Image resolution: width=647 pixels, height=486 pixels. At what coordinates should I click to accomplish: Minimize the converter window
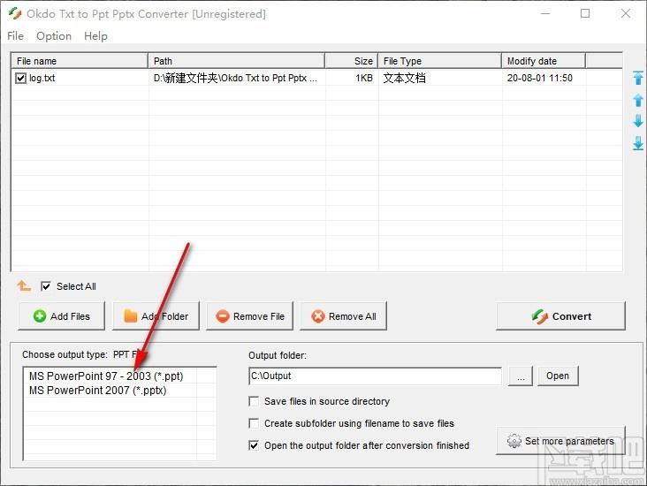(545, 13)
